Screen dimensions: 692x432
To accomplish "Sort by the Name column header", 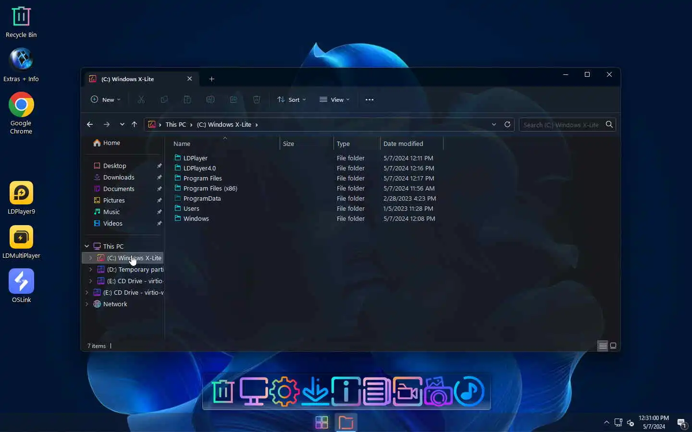I will [224, 144].
